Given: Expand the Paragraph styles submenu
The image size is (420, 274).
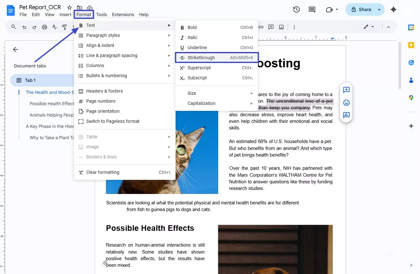Looking at the screenshot, I should 103,35.
